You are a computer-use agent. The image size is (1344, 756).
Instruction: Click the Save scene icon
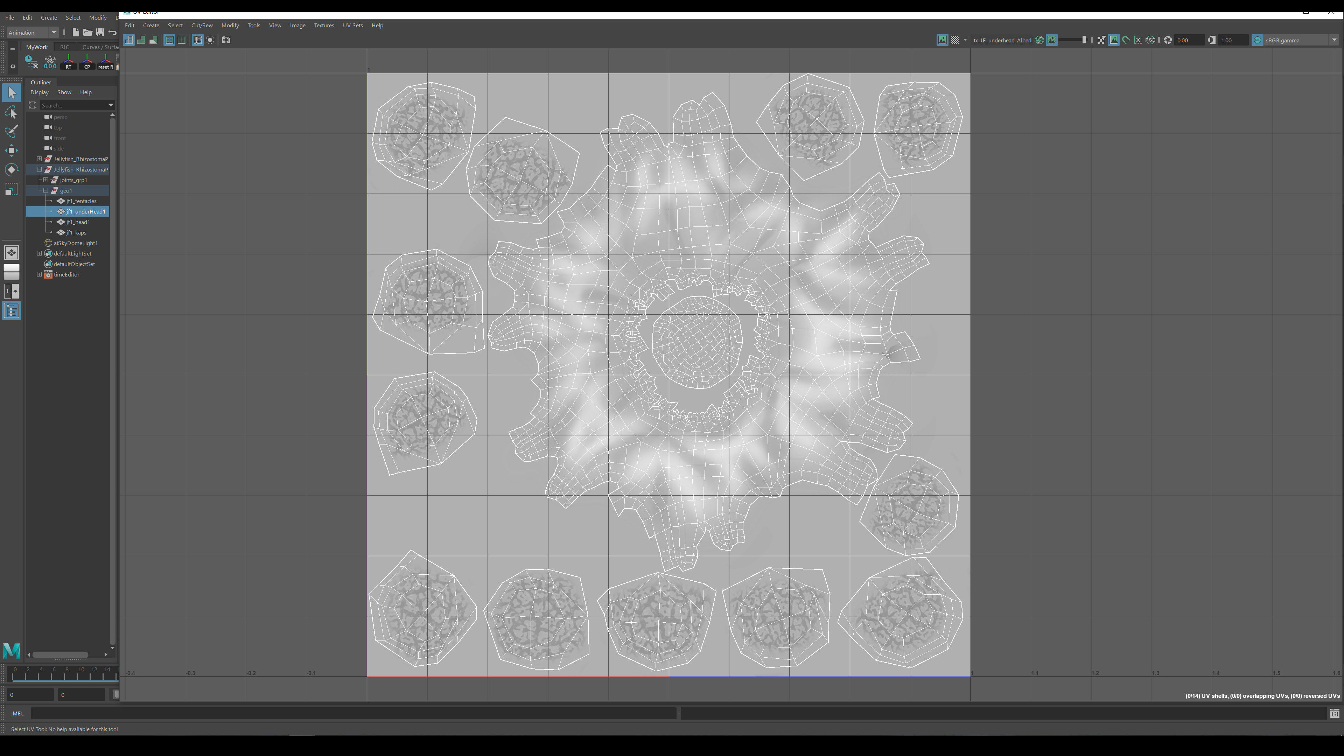tap(100, 32)
